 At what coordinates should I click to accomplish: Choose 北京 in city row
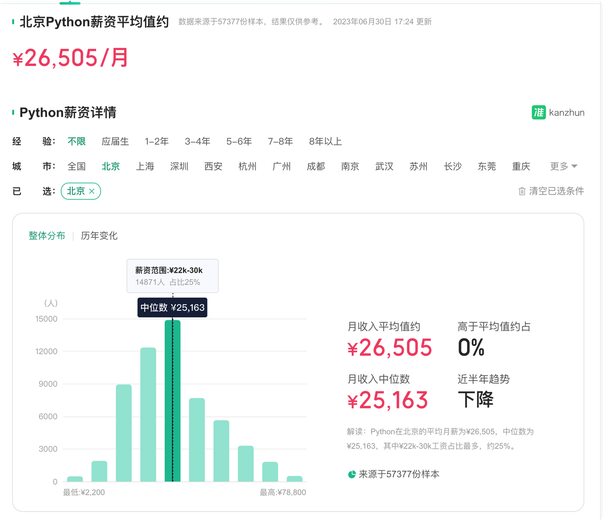[111, 166]
